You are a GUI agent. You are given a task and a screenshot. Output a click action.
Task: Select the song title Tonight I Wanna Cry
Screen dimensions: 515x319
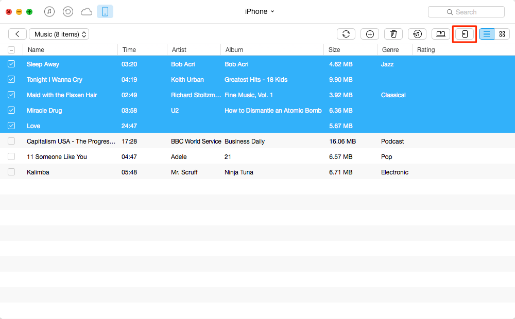pos(55,80)
